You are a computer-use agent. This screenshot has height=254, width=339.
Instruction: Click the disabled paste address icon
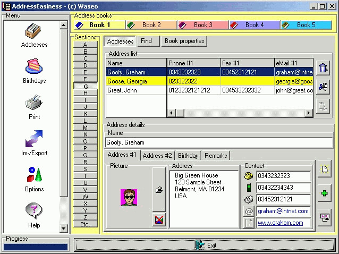pos(323,106)
